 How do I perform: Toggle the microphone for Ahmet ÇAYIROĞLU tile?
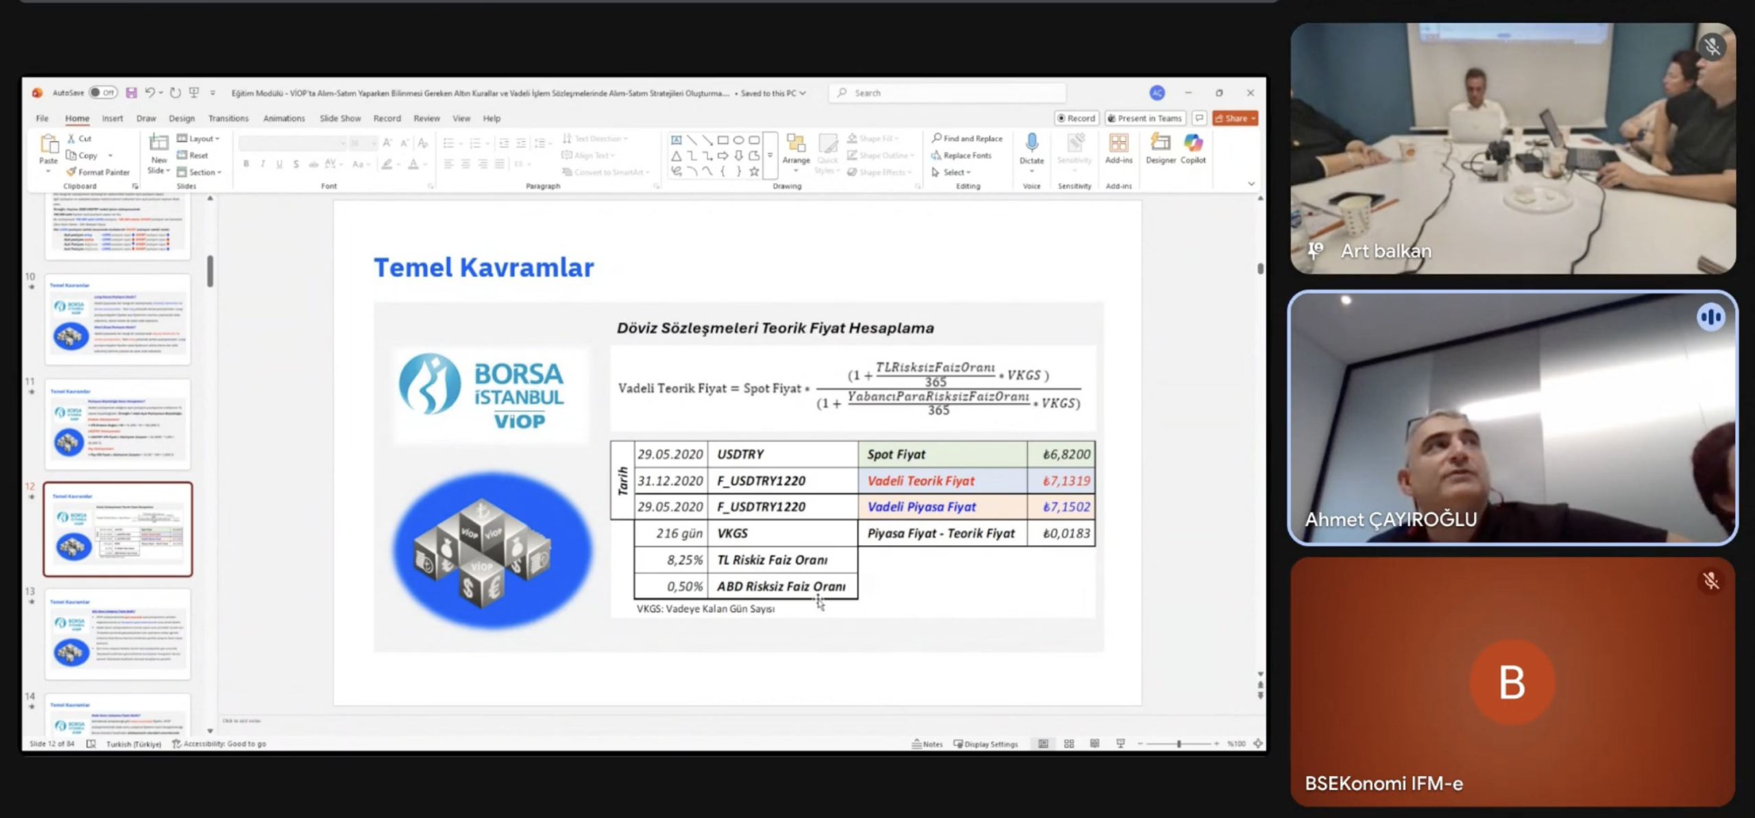(1710, 317)
